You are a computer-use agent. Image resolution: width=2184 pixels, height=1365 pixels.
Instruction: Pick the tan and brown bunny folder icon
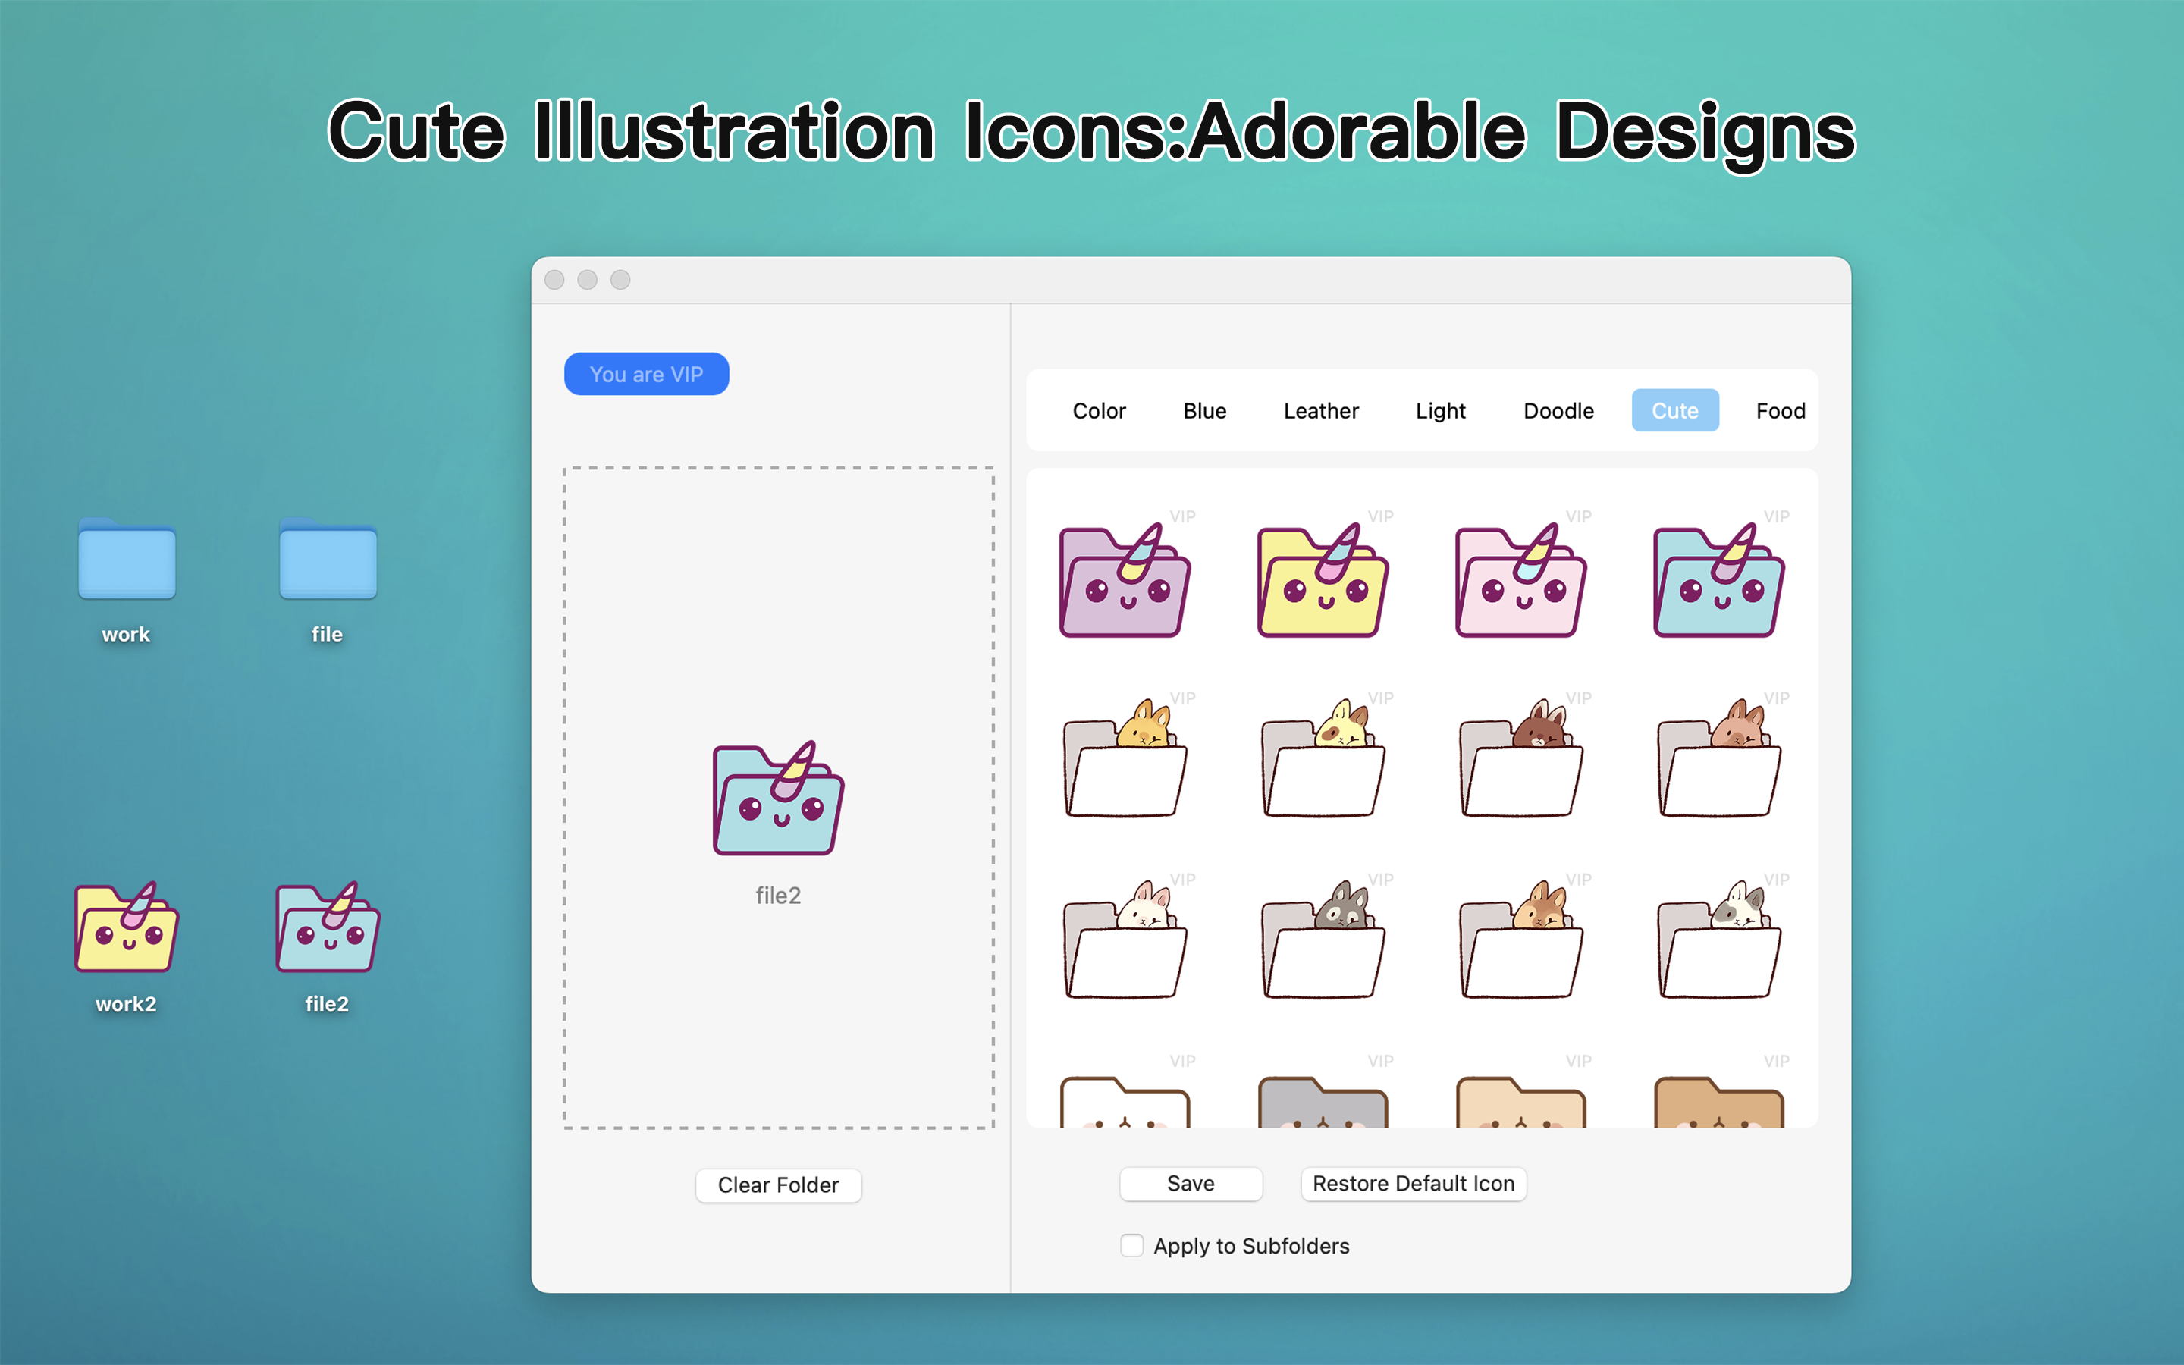pos(1520,940)
